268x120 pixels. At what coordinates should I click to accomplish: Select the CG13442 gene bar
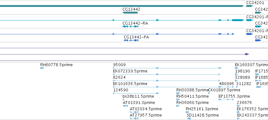click(130, 13)
